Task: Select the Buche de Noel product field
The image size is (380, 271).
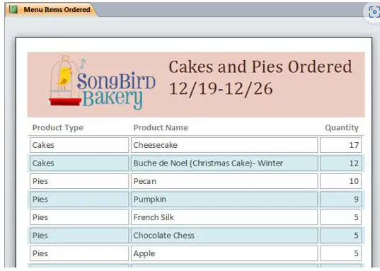Action: tap(224, 163)
